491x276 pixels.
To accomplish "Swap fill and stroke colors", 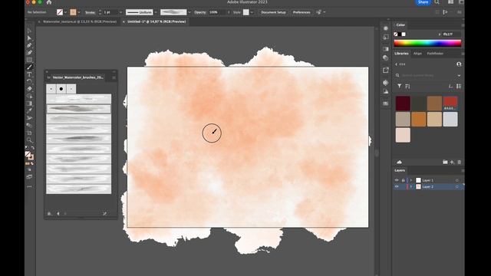I will (32, 148).
